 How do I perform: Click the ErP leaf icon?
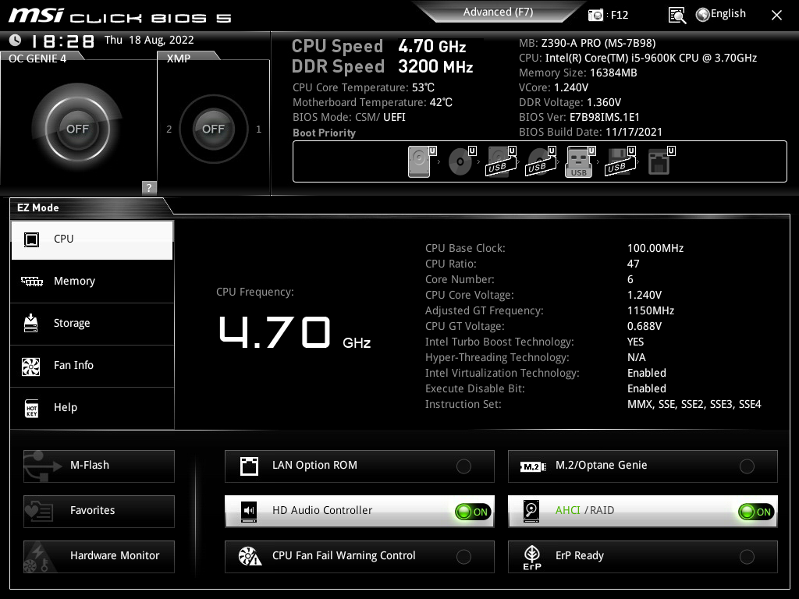click(x=532, y=557)
